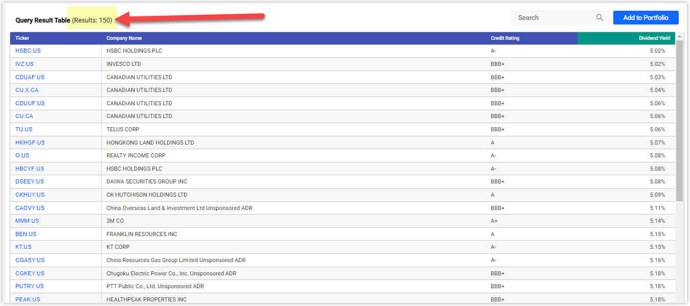Viewport: 690px width, 306px height.
Task: Click the A+ credit rating for 3M
Action: [x=495, y=221]
